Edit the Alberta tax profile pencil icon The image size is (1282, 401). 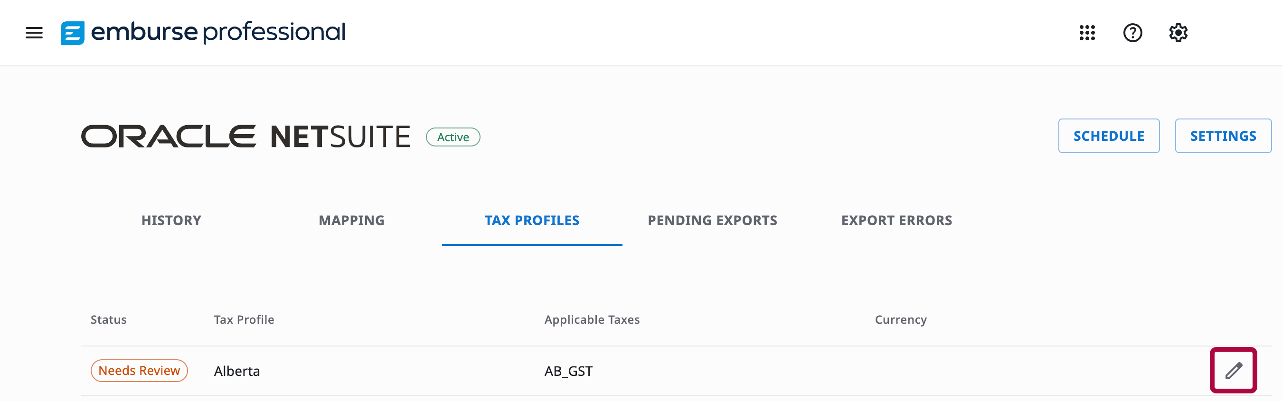click(x=1233, y=370)
